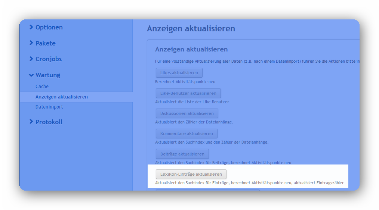Expand the Protokoll section label
Image resolution: width=379 pixels, height=210 pixels.
pos(49,122)
